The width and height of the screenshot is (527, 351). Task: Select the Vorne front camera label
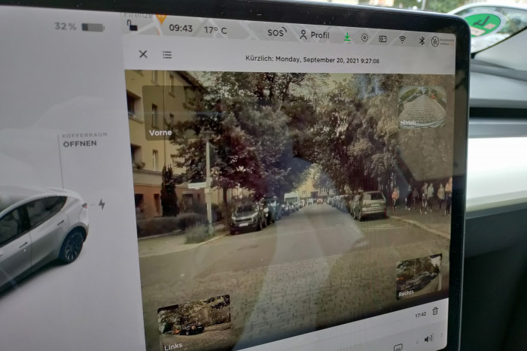160,132
